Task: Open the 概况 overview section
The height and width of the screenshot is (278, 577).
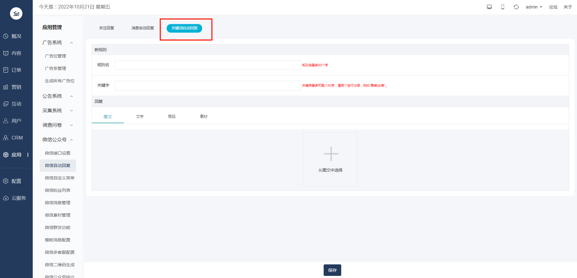Action: click(16, 36)
